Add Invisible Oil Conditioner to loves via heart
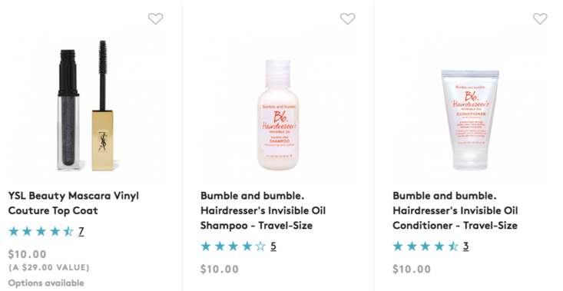Viewport: 563px width, 291px height. point(540,18)
